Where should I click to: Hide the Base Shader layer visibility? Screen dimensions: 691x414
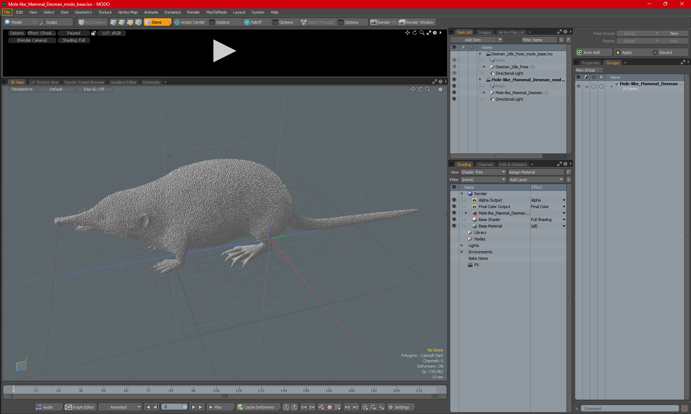[x=454, y=220]
